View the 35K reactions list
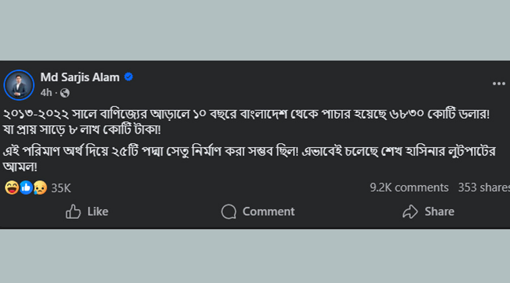 click(x=61, y=188)
